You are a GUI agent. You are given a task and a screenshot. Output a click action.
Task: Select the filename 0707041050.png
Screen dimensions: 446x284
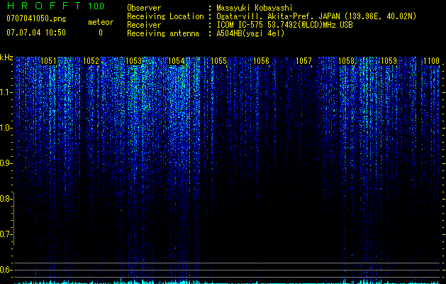(x=36, y=18)
